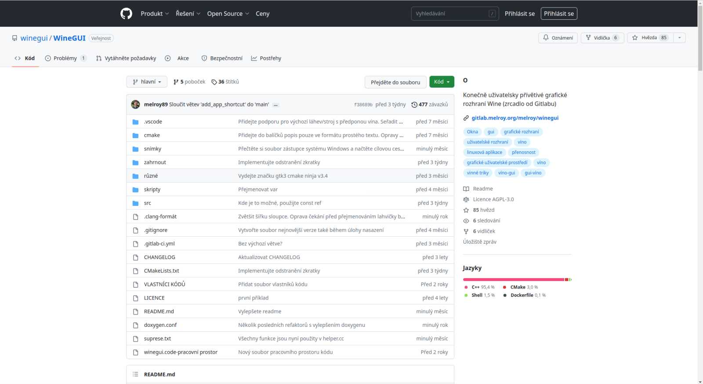The height and width of the screenshot is (384, 703).
Task: Click the C++ language color dot
Action: 466,287
